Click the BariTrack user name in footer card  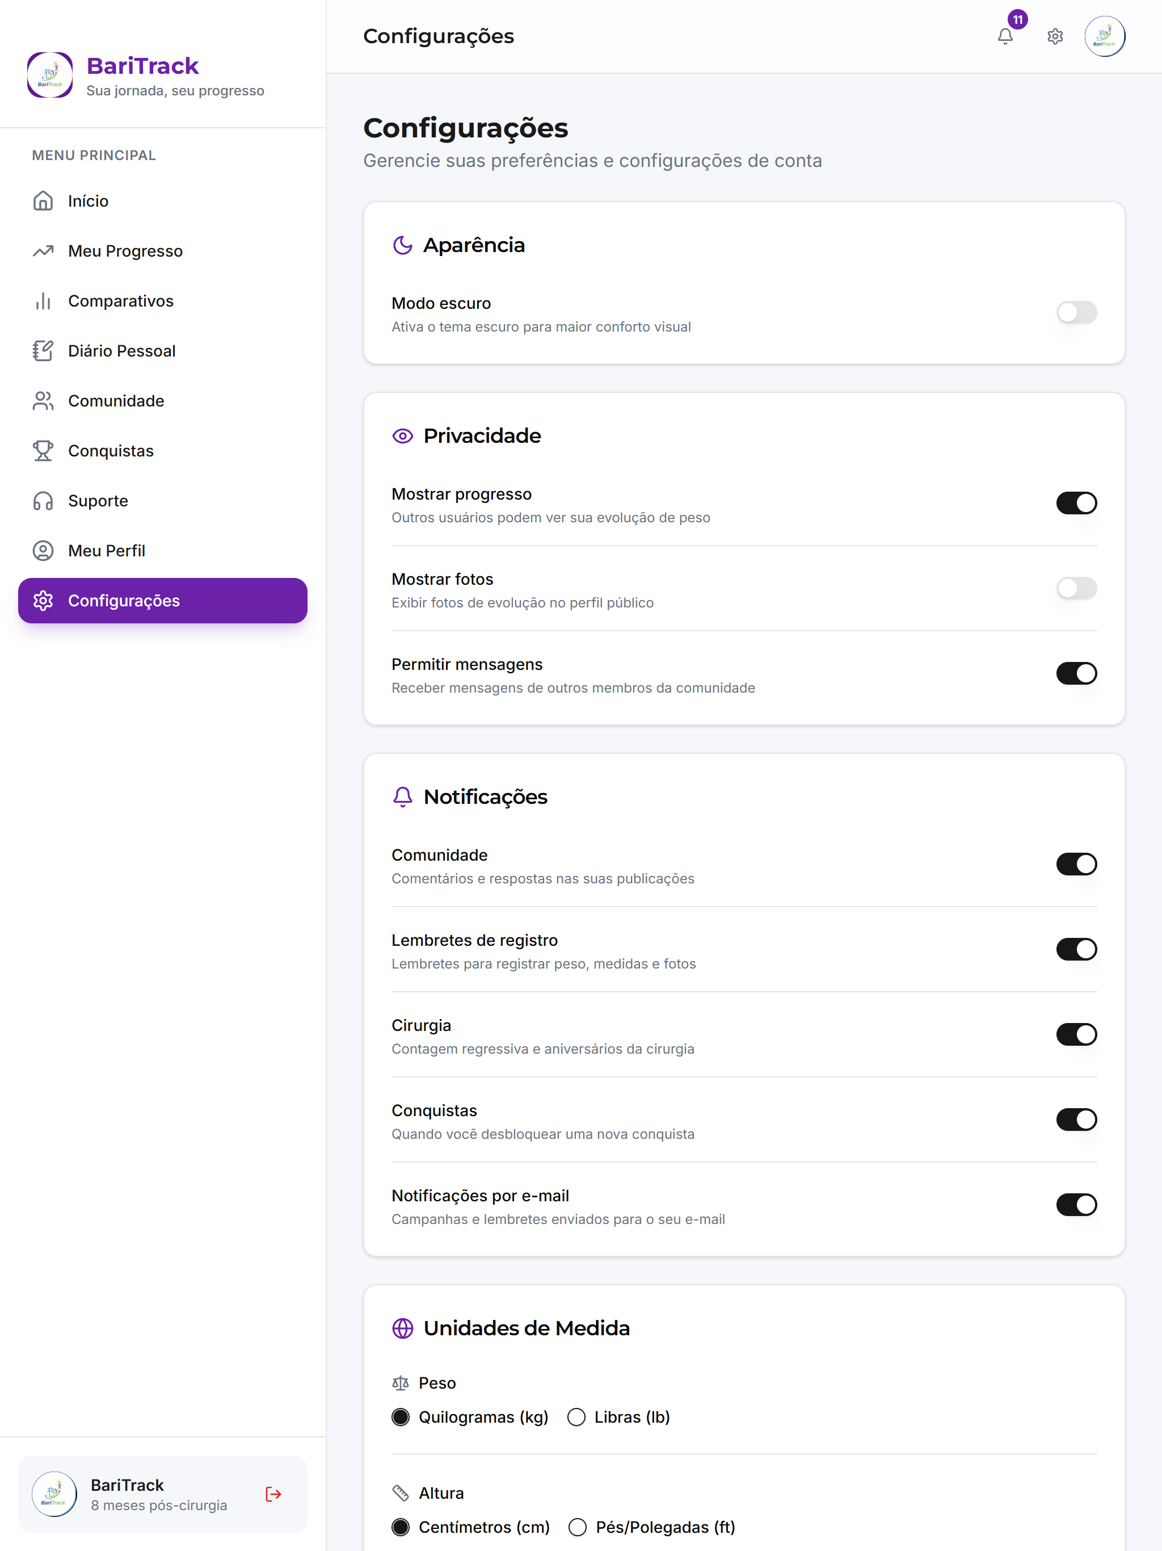[x=127, y=1485]
